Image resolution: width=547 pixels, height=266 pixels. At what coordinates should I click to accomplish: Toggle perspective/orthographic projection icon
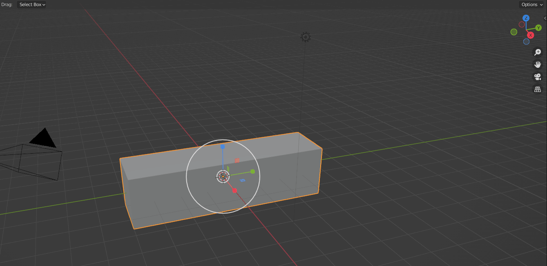tap(538, 89)
